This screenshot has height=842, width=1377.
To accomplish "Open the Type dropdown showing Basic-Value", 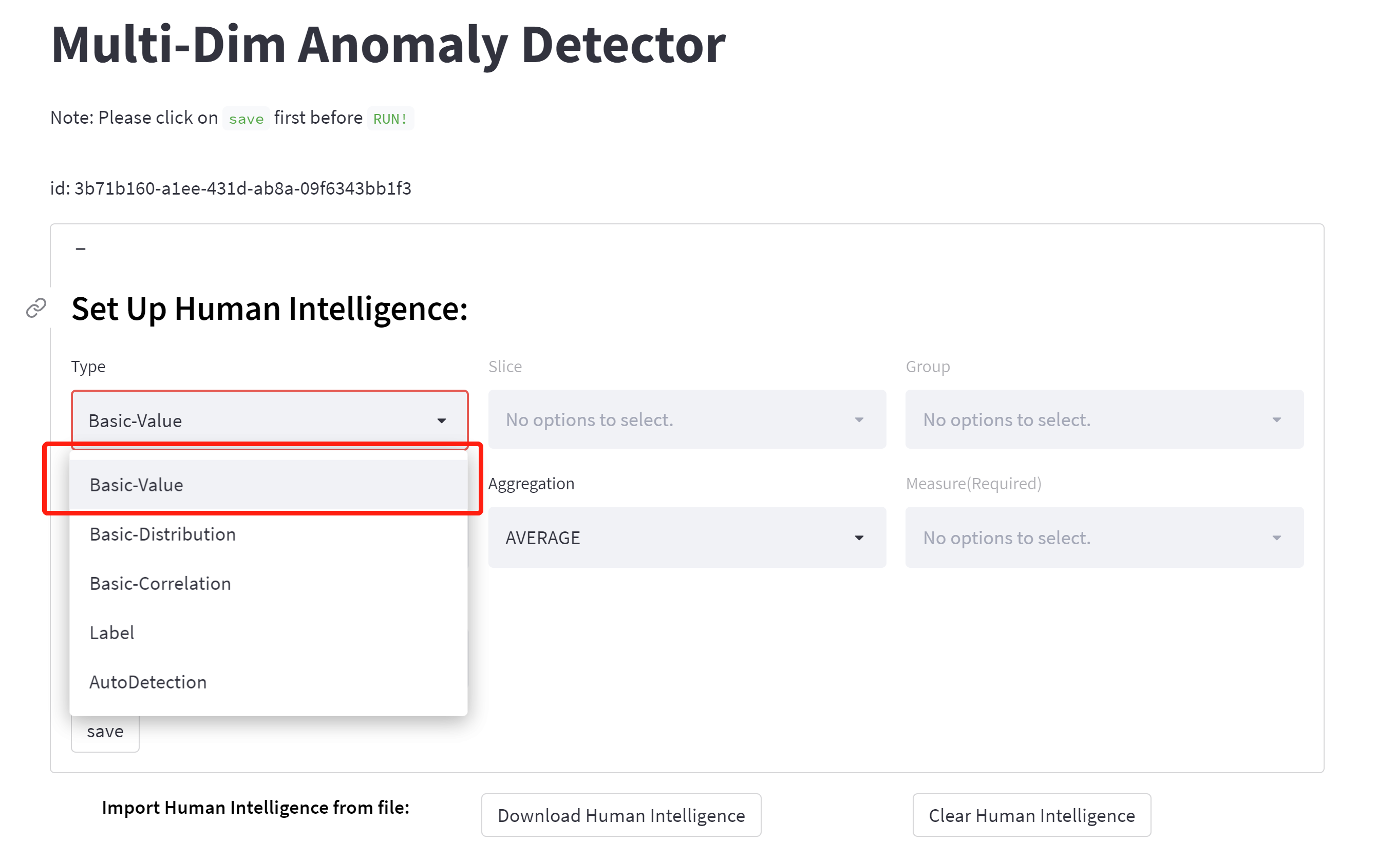I will 270,420.
